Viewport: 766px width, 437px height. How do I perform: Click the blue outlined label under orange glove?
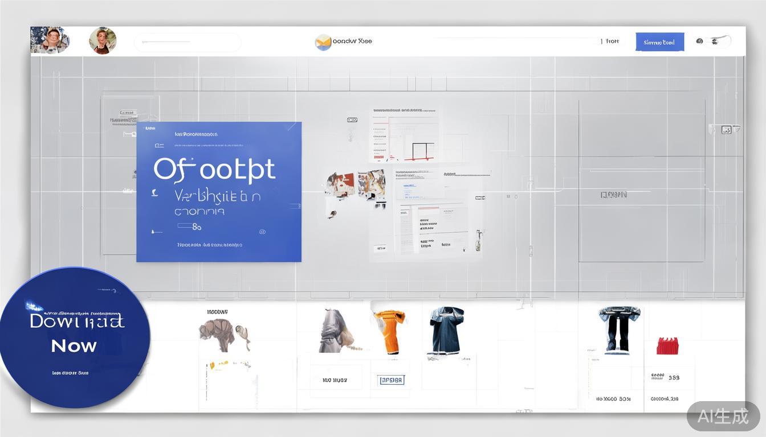coord(391,380)
